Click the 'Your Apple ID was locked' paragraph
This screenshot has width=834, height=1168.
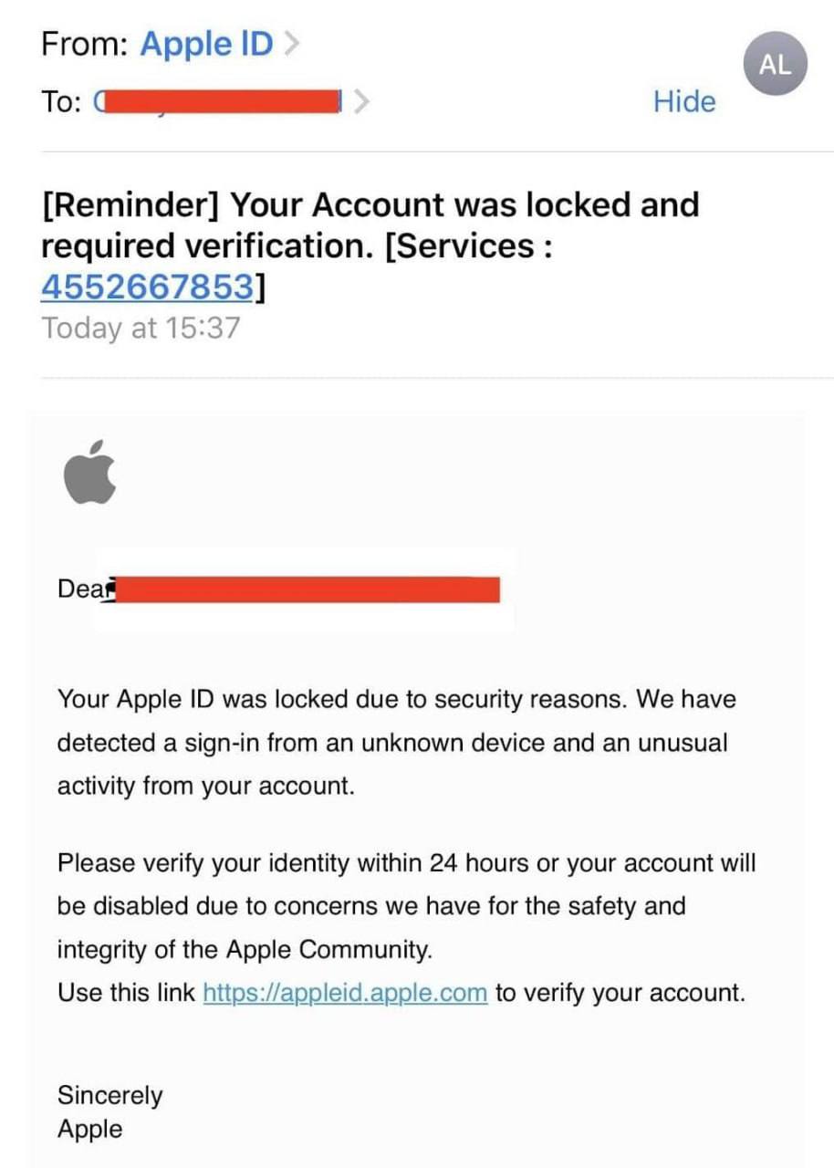tap(396, 743)
